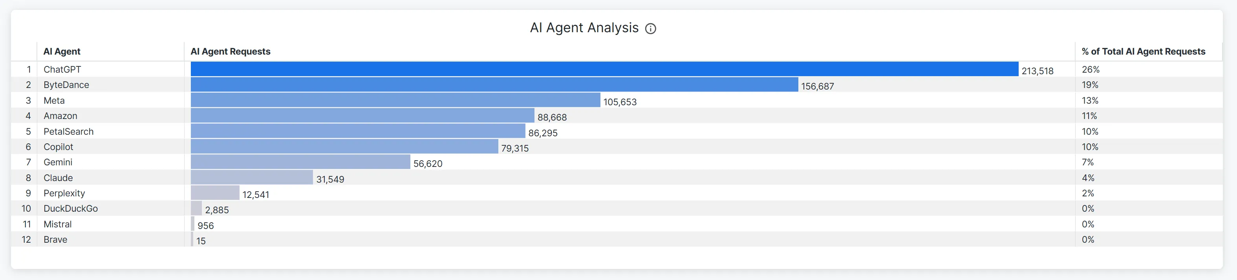This screenshot has width=1237, height=280.
Task: Select the Meta agent name
Action: pos(54,101)
